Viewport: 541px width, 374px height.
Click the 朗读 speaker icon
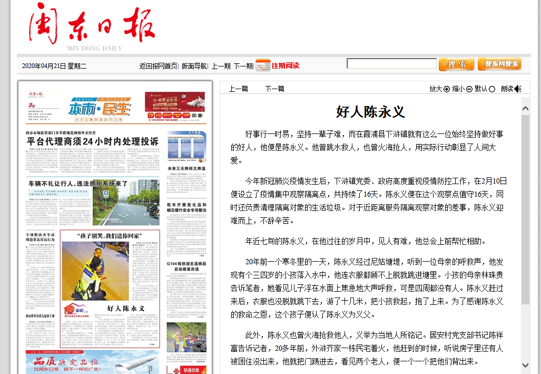[518, 89]
